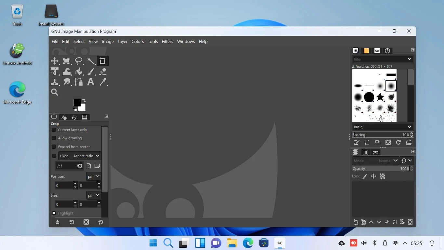Toggle lock alpha channel checkerboard icon
The height and width of the screenshot is (250, 444).
[x=382, y=176]
